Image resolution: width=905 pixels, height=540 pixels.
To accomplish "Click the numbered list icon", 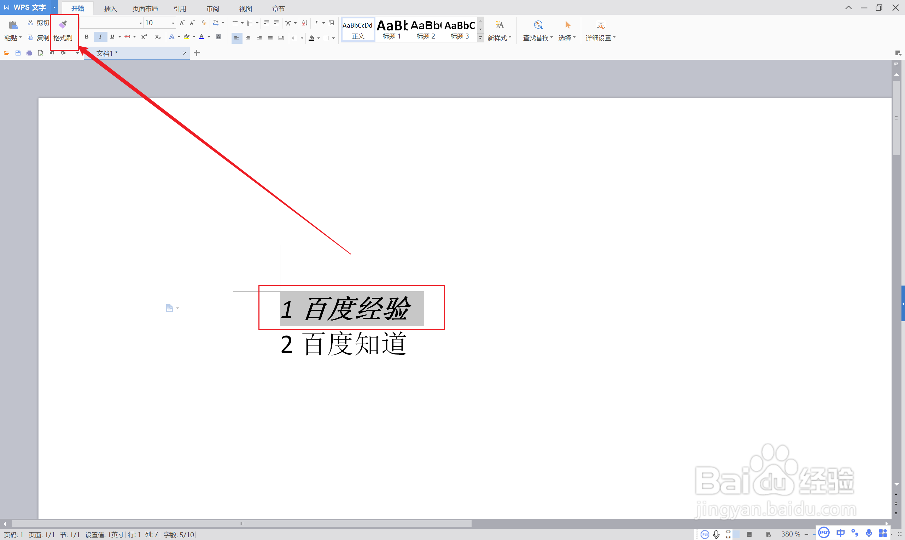I will click(x=250, y=23).
